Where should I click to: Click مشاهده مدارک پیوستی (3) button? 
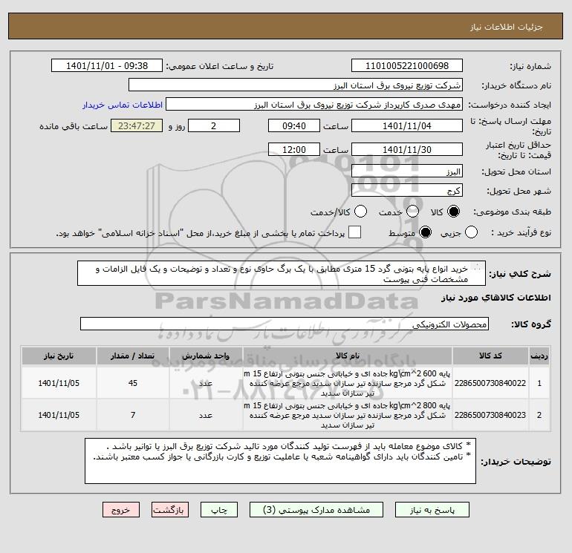[x=316, y=510]
